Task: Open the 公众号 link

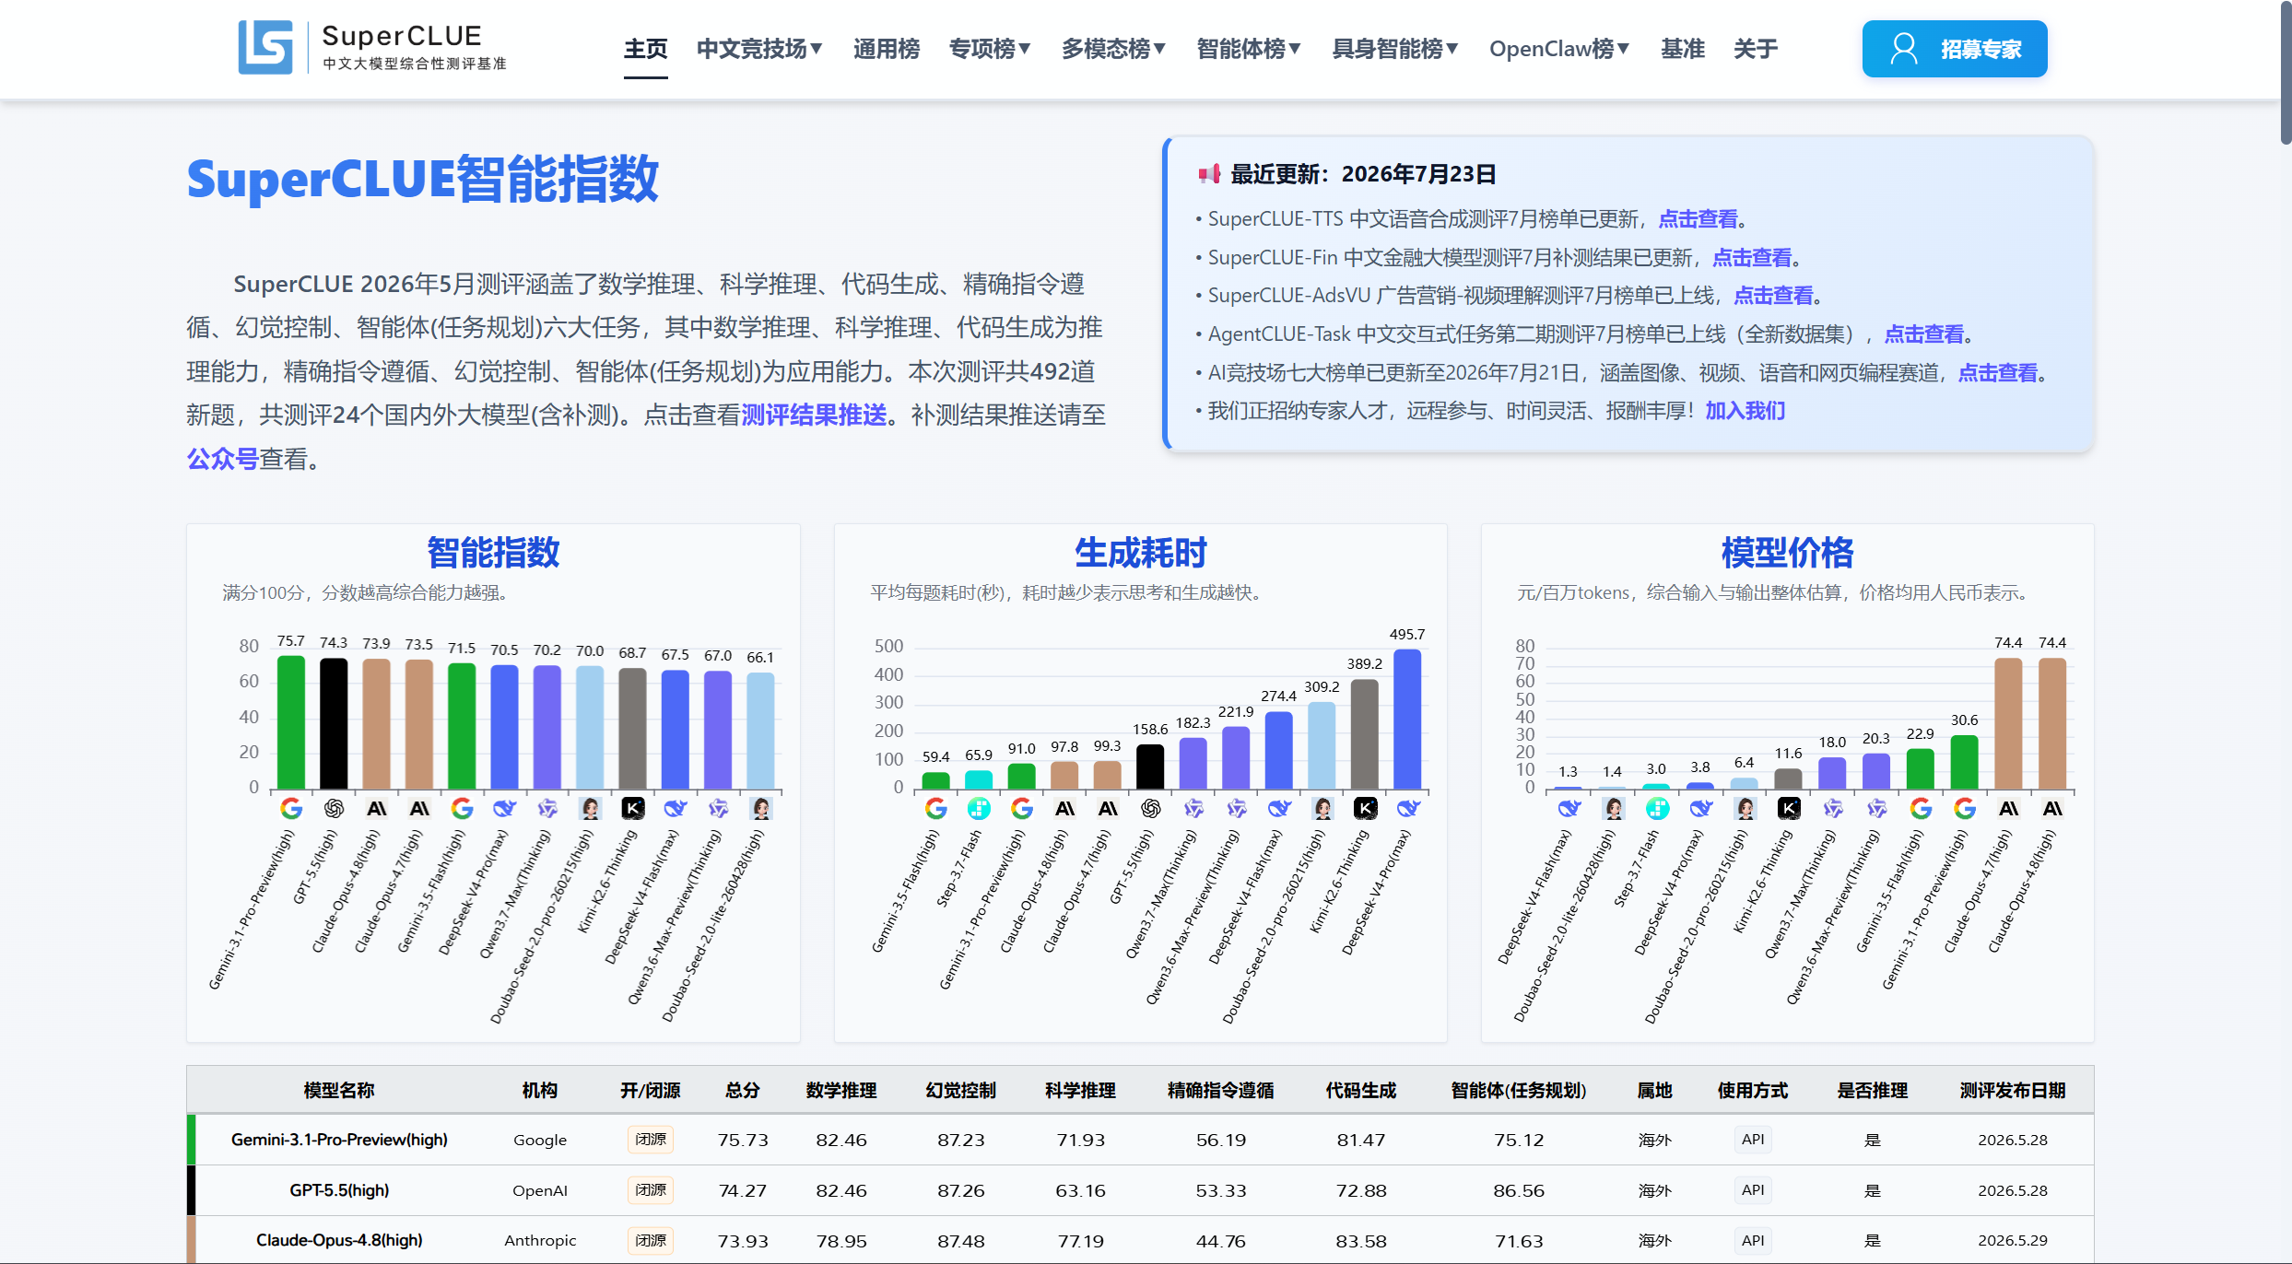Action: [222, 459]
